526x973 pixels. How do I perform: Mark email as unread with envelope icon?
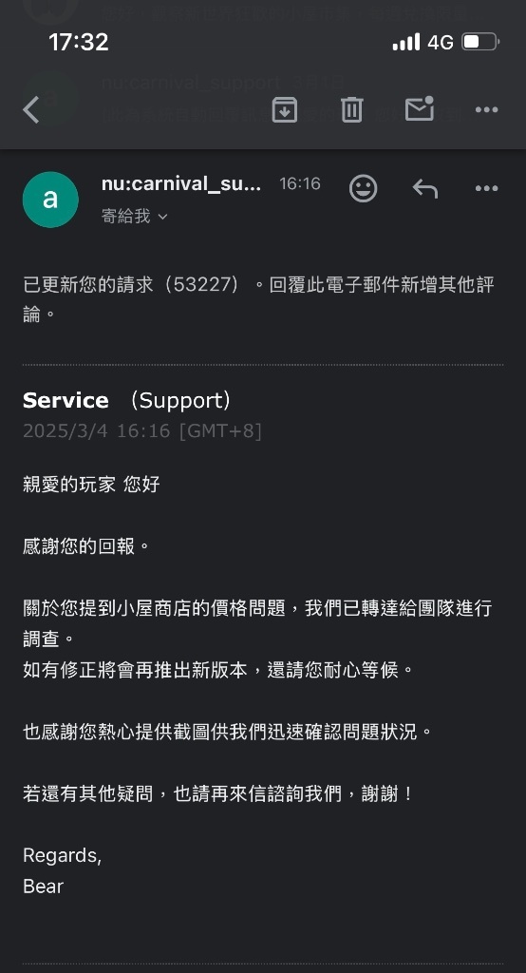(420, 108)
